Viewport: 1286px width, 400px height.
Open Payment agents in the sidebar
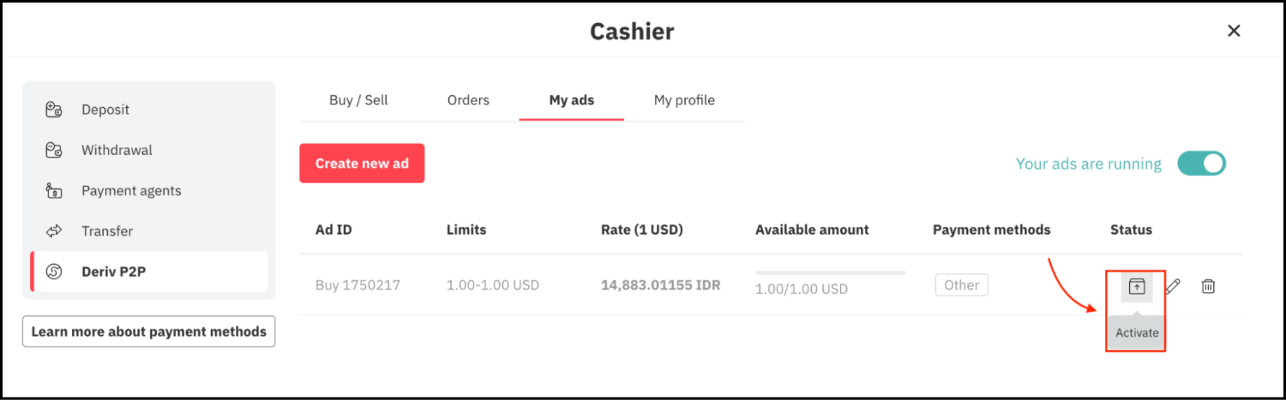[x=131, y=190]
